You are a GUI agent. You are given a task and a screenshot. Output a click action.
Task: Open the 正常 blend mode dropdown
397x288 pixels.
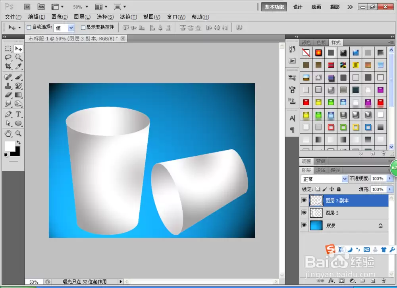point(324,179)
